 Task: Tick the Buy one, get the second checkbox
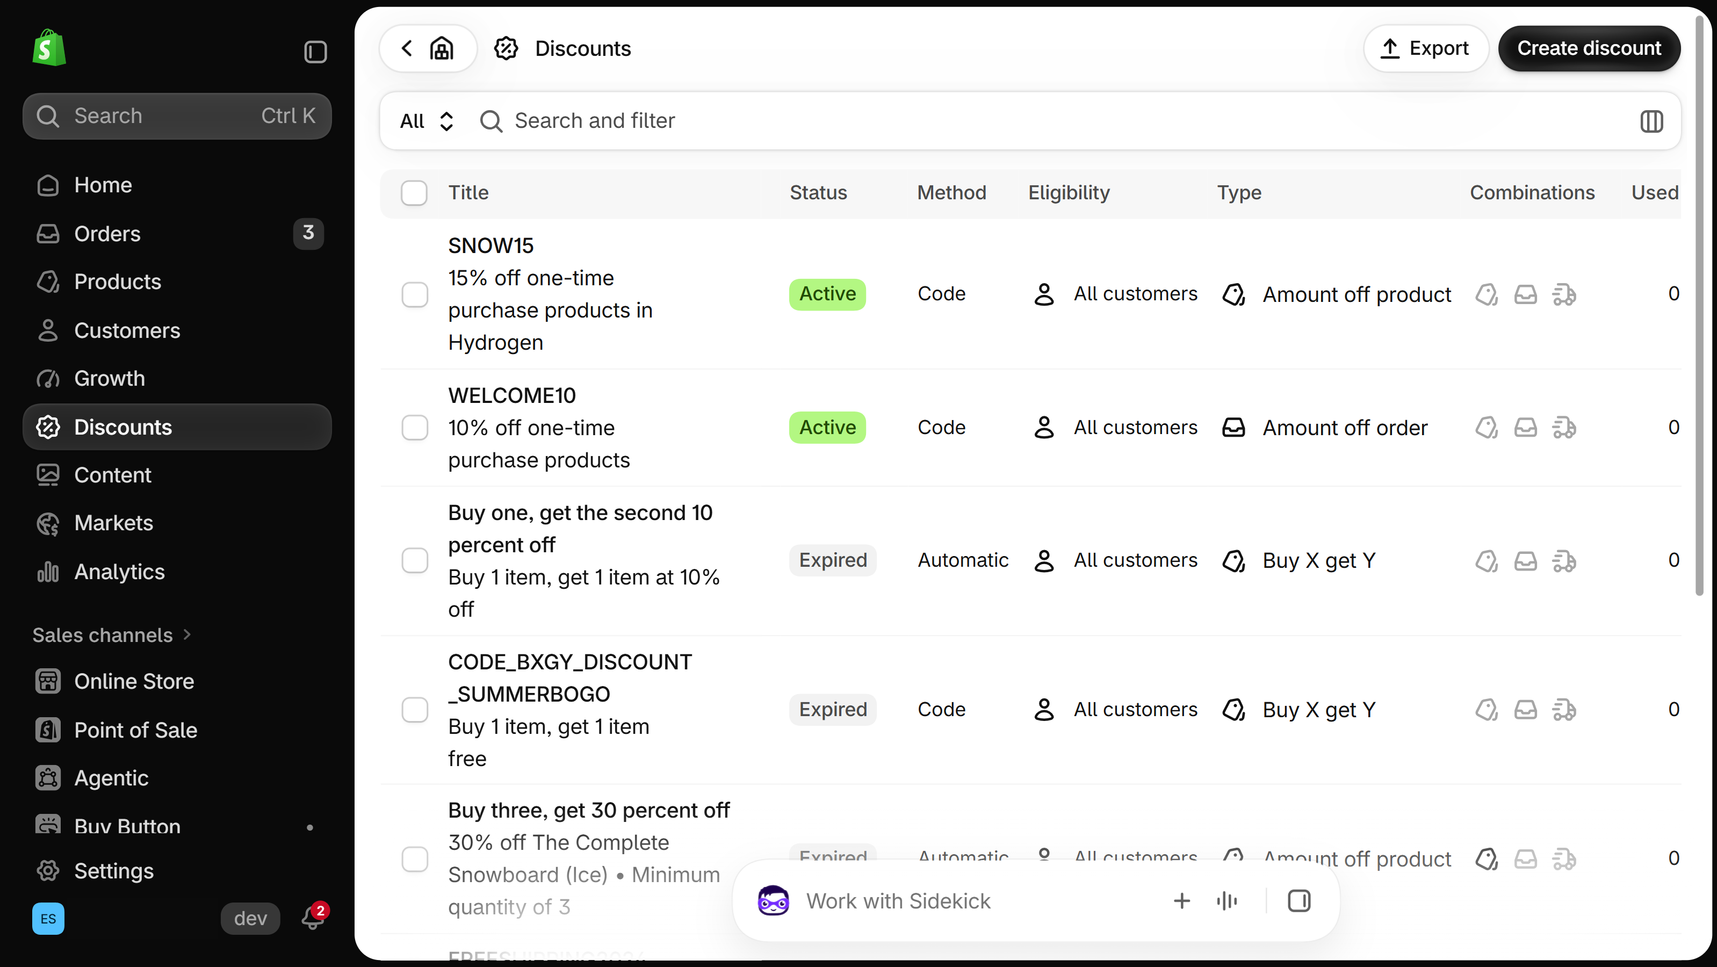point(414,560)
